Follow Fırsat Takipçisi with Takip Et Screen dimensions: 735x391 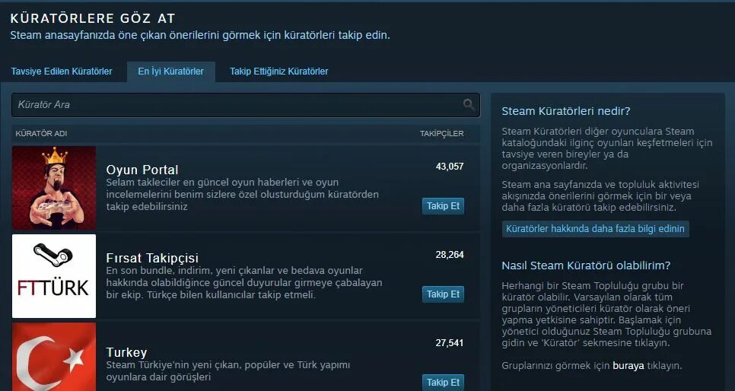pyautogui.click(x=443, y=294)
